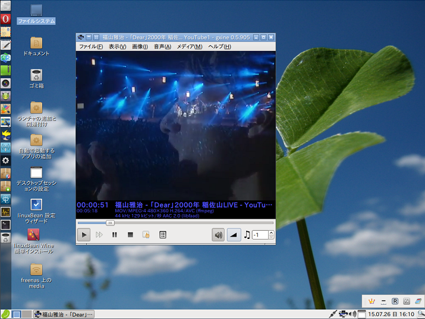The height and width of the screenshot is (319, 425).
Task: Open the image viewer with pen in dock
Action: [x=5, y=122]
